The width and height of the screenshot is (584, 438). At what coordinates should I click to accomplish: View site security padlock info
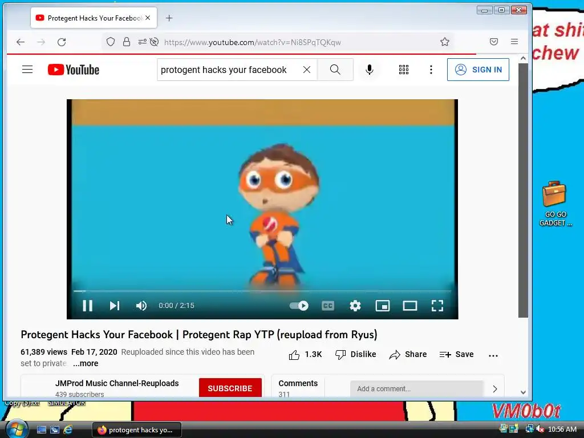point(127,42)
